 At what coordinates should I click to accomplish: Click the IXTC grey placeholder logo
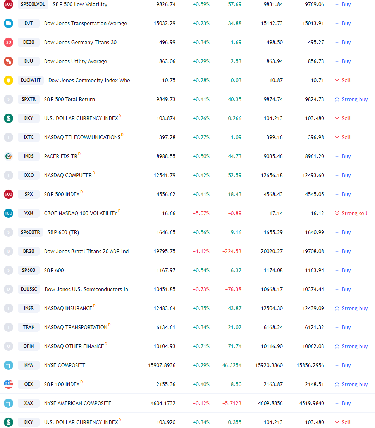coord(9,137)
